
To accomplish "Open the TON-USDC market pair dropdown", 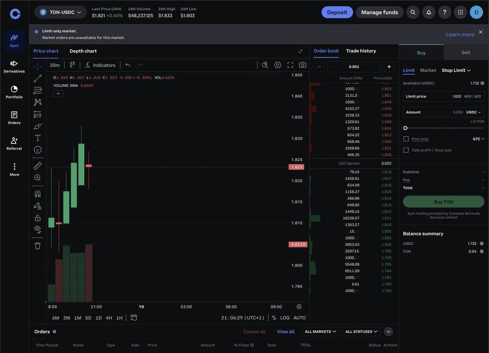I will pyautogui.click(x=61, y=12).
